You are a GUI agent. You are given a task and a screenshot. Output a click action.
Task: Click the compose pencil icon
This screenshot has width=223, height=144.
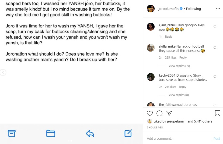[128, 133]
